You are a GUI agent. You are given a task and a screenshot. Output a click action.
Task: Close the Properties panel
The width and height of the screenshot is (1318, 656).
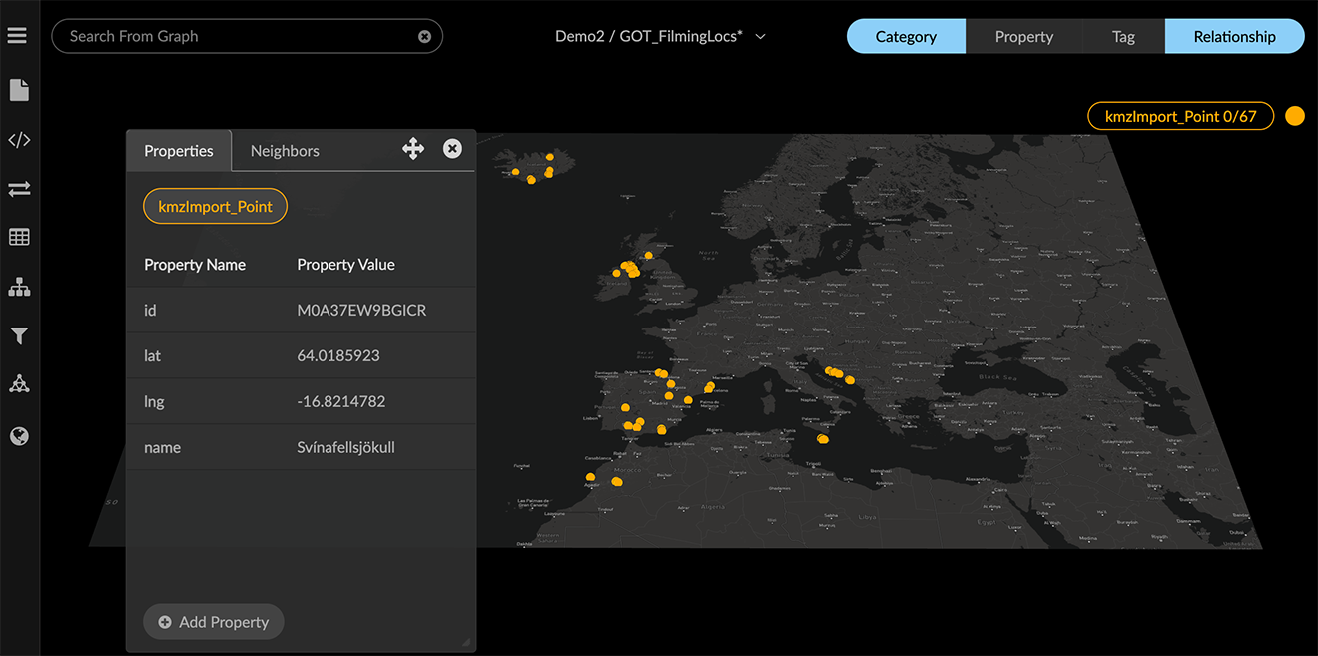coord(452,149)
